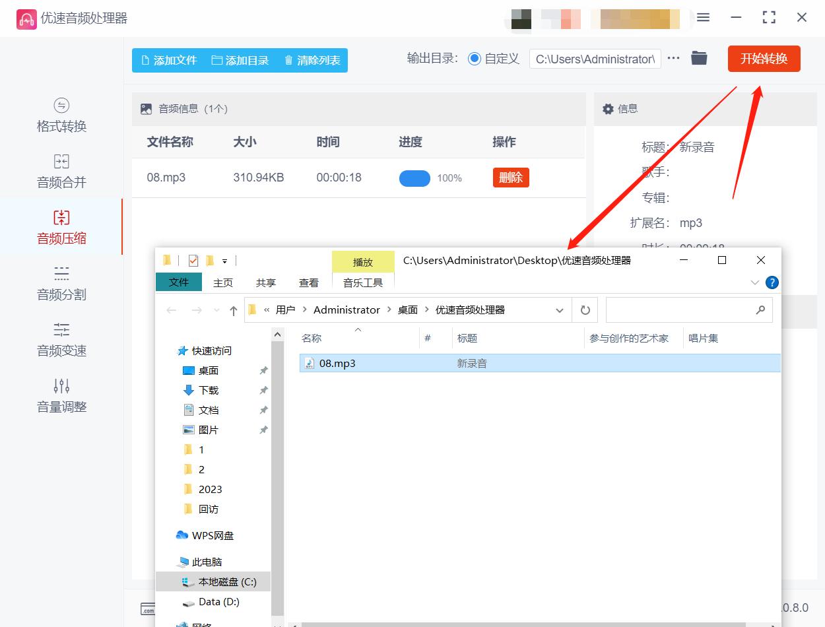Open the 音量调整 tool
Viewport: 825px width, 627px height.
(x=61, y=396)
